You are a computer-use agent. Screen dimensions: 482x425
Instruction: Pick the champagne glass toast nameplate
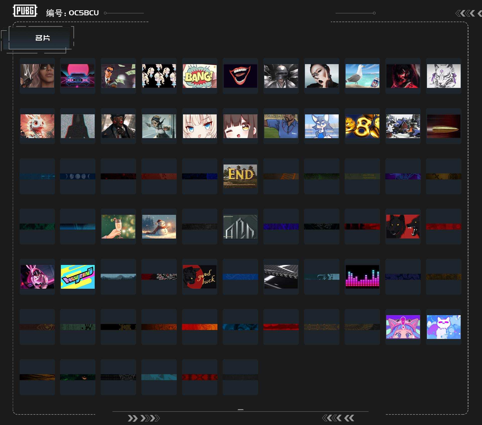(118, 226)
